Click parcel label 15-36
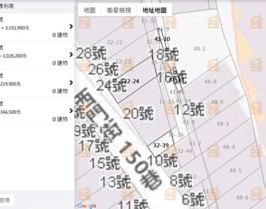 pos(176,134)
